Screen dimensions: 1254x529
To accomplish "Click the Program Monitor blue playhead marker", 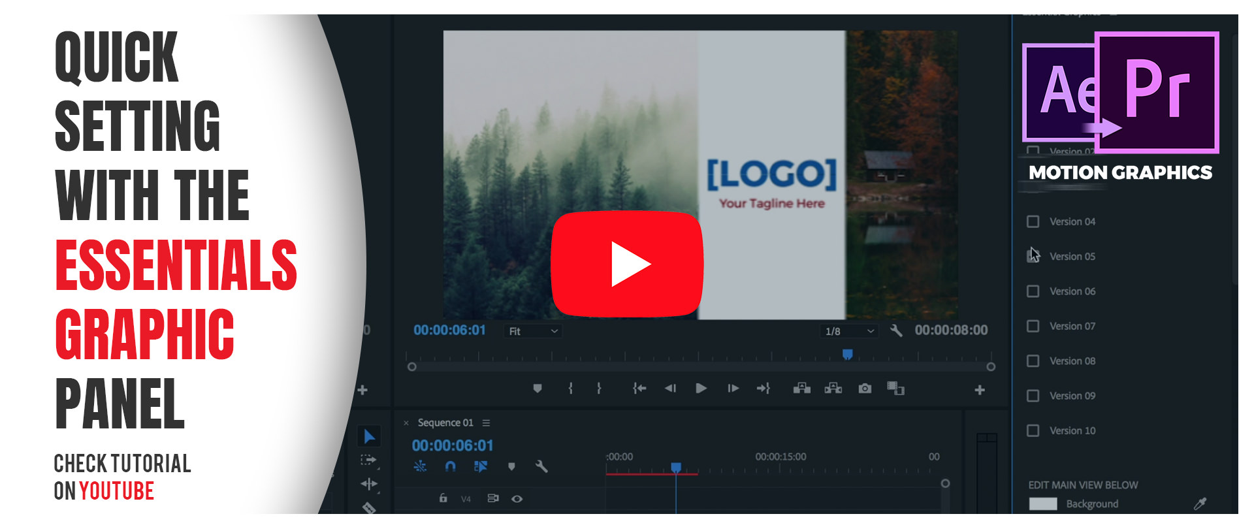I will click(848, 355).
